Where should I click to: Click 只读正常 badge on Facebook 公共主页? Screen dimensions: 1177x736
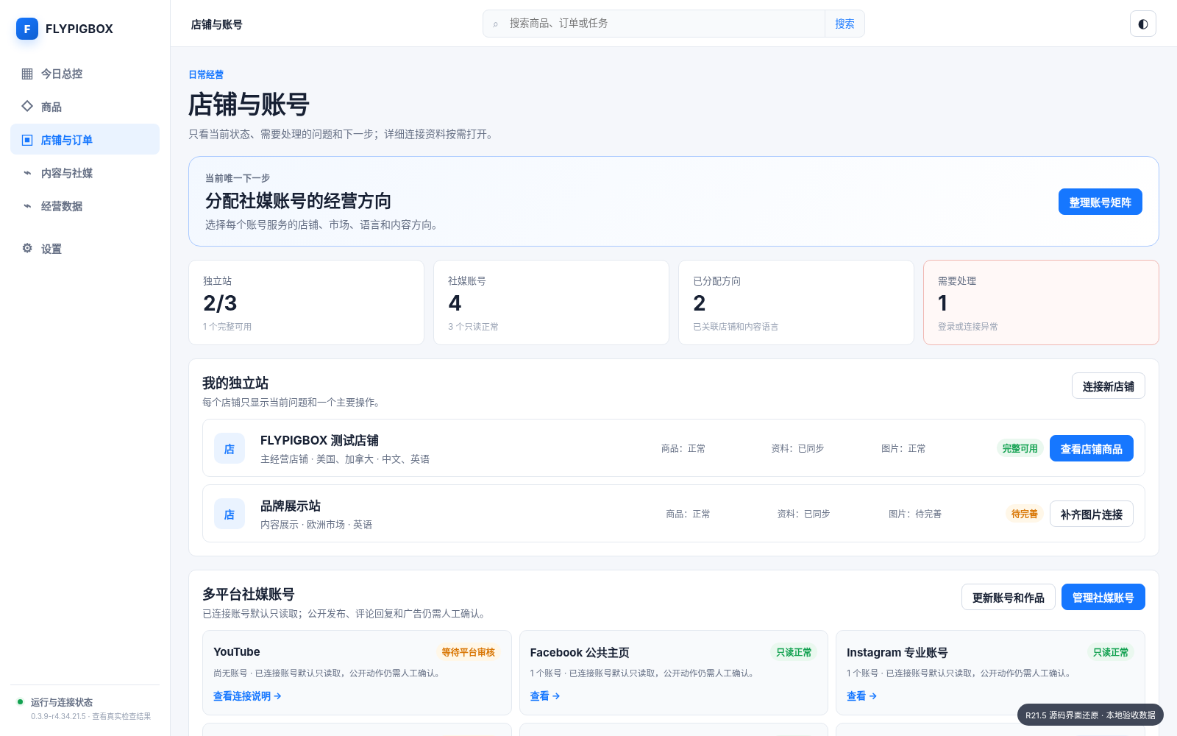[794, 652]
